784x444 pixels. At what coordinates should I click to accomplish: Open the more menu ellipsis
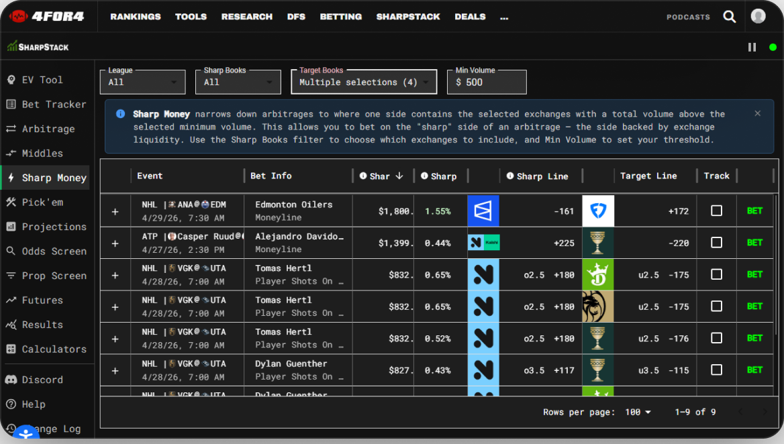504,17
